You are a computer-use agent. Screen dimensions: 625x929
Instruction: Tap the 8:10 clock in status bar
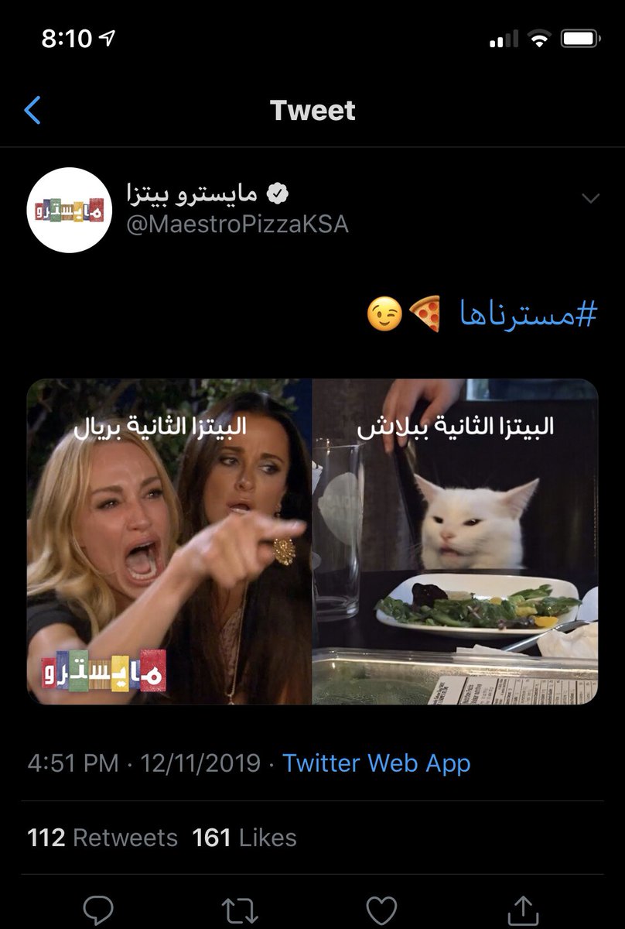point(67,39)
